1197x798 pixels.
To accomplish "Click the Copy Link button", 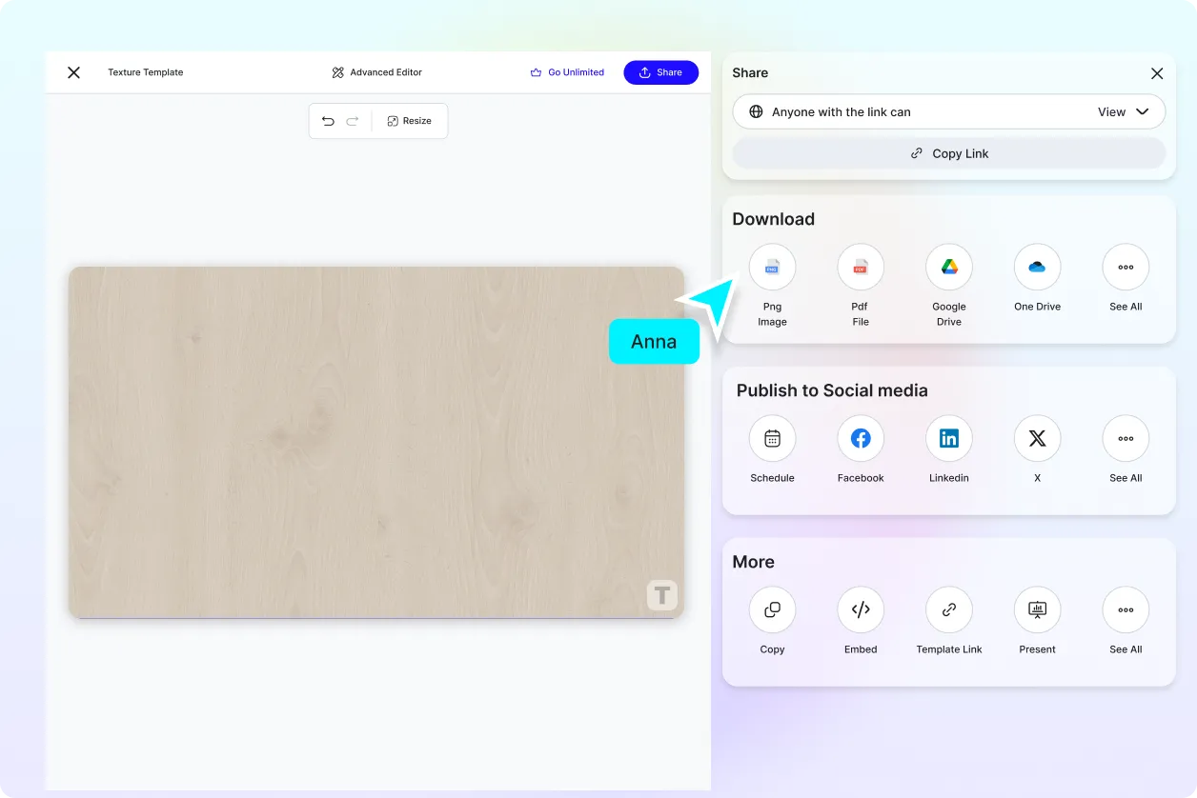I will click(949, 153).
